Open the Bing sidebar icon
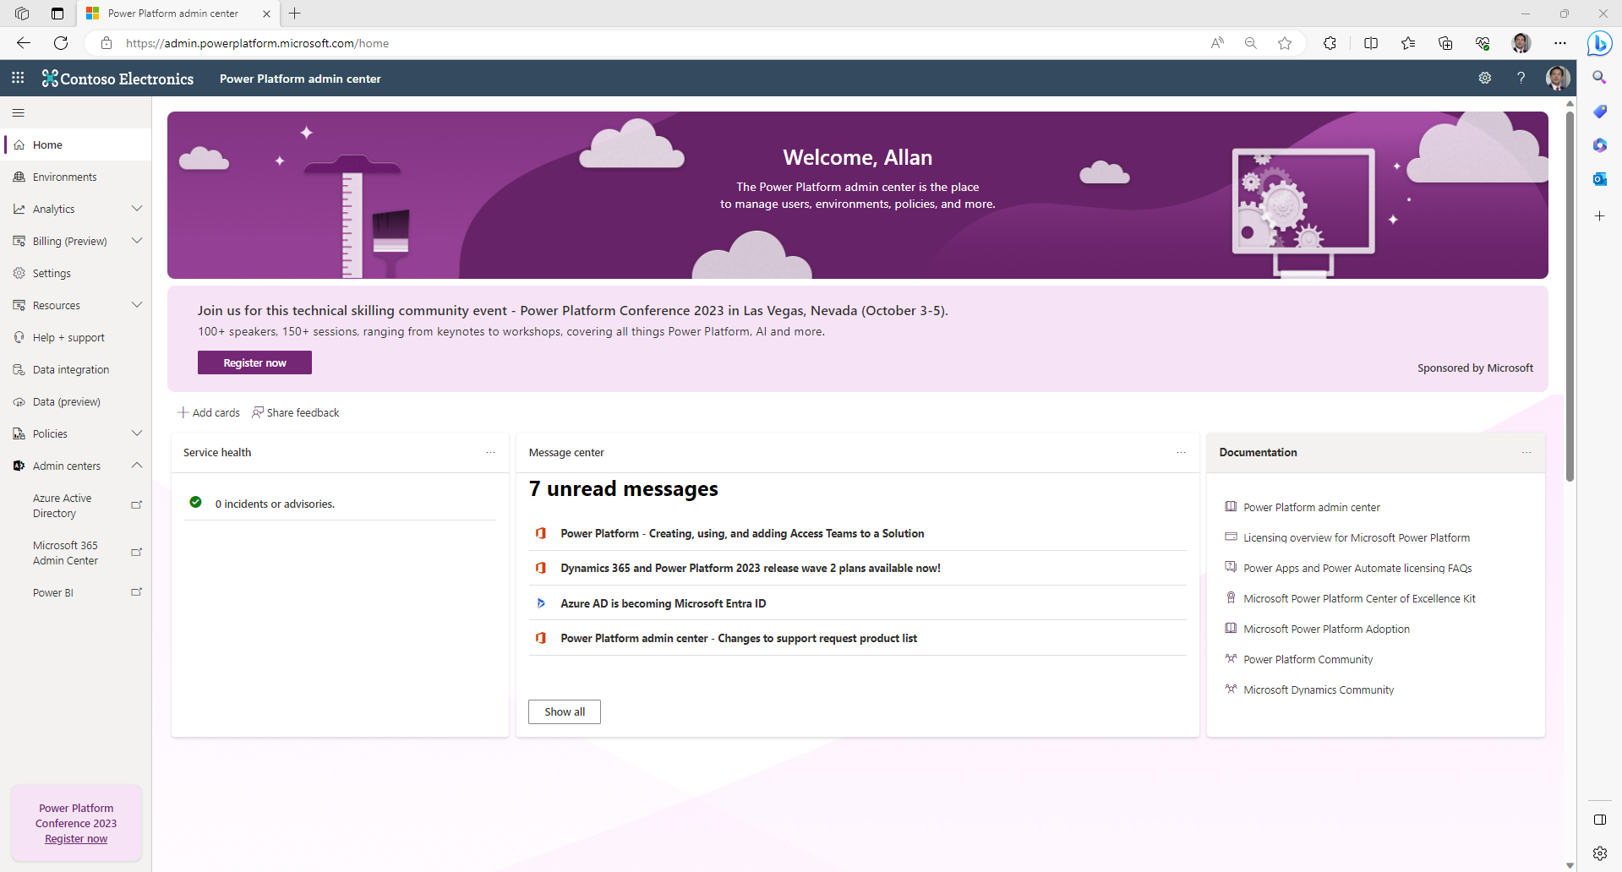The height and width of the screenshot is (872, 1622). coord(1599,43)
